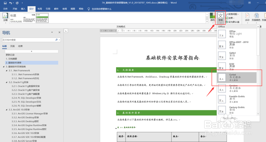Choose the Candara 华文楷体 font set

point(237,88)
